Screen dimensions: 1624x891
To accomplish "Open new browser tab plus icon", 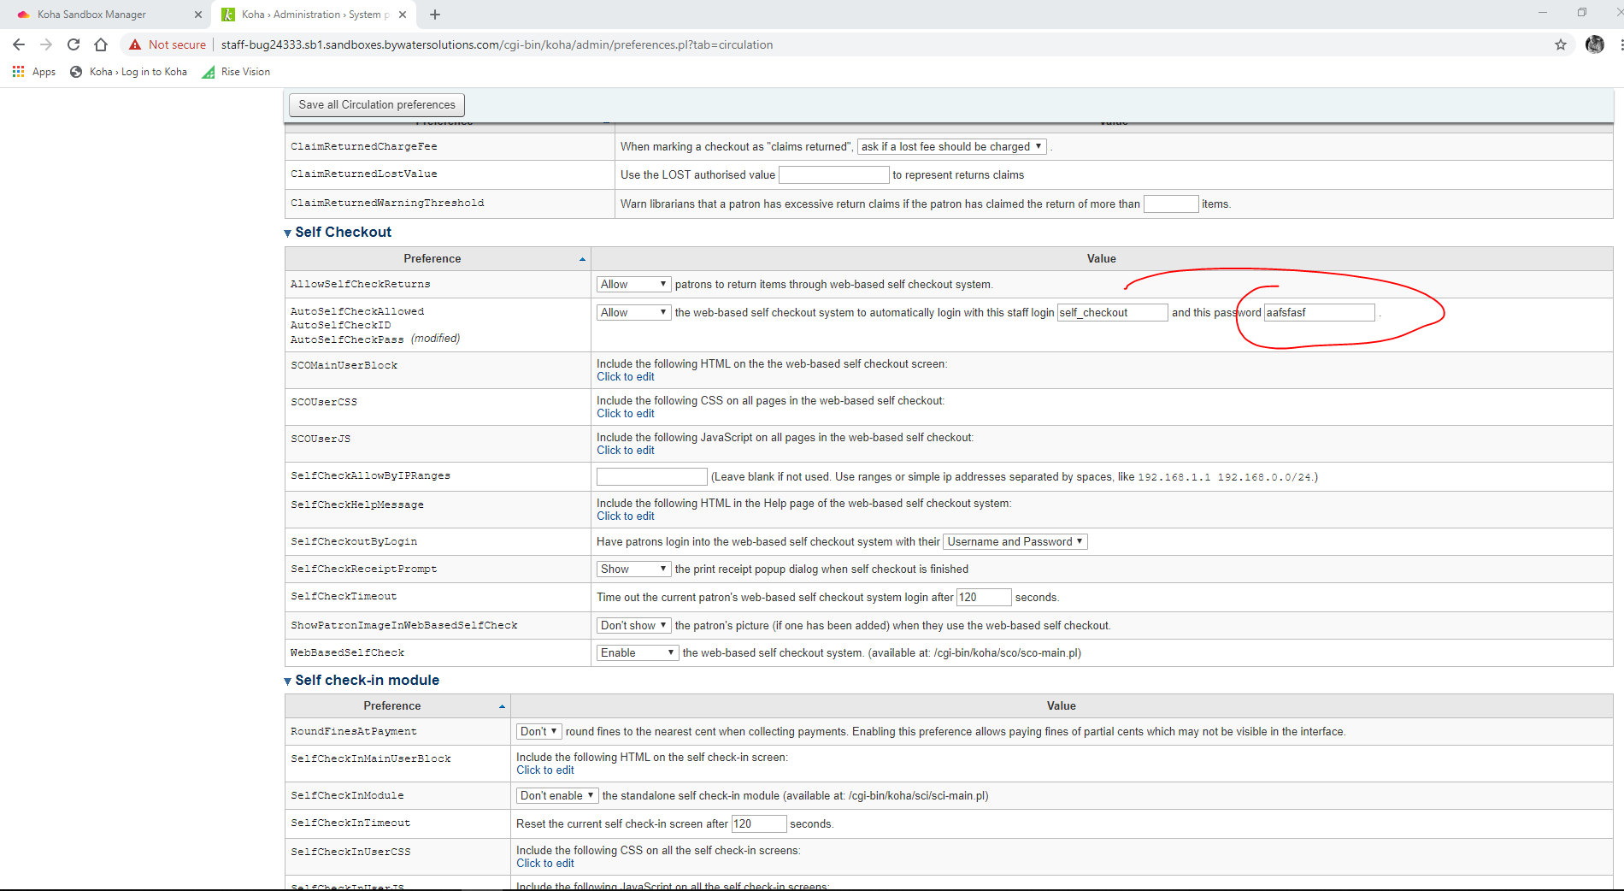I will click(435, 15).
